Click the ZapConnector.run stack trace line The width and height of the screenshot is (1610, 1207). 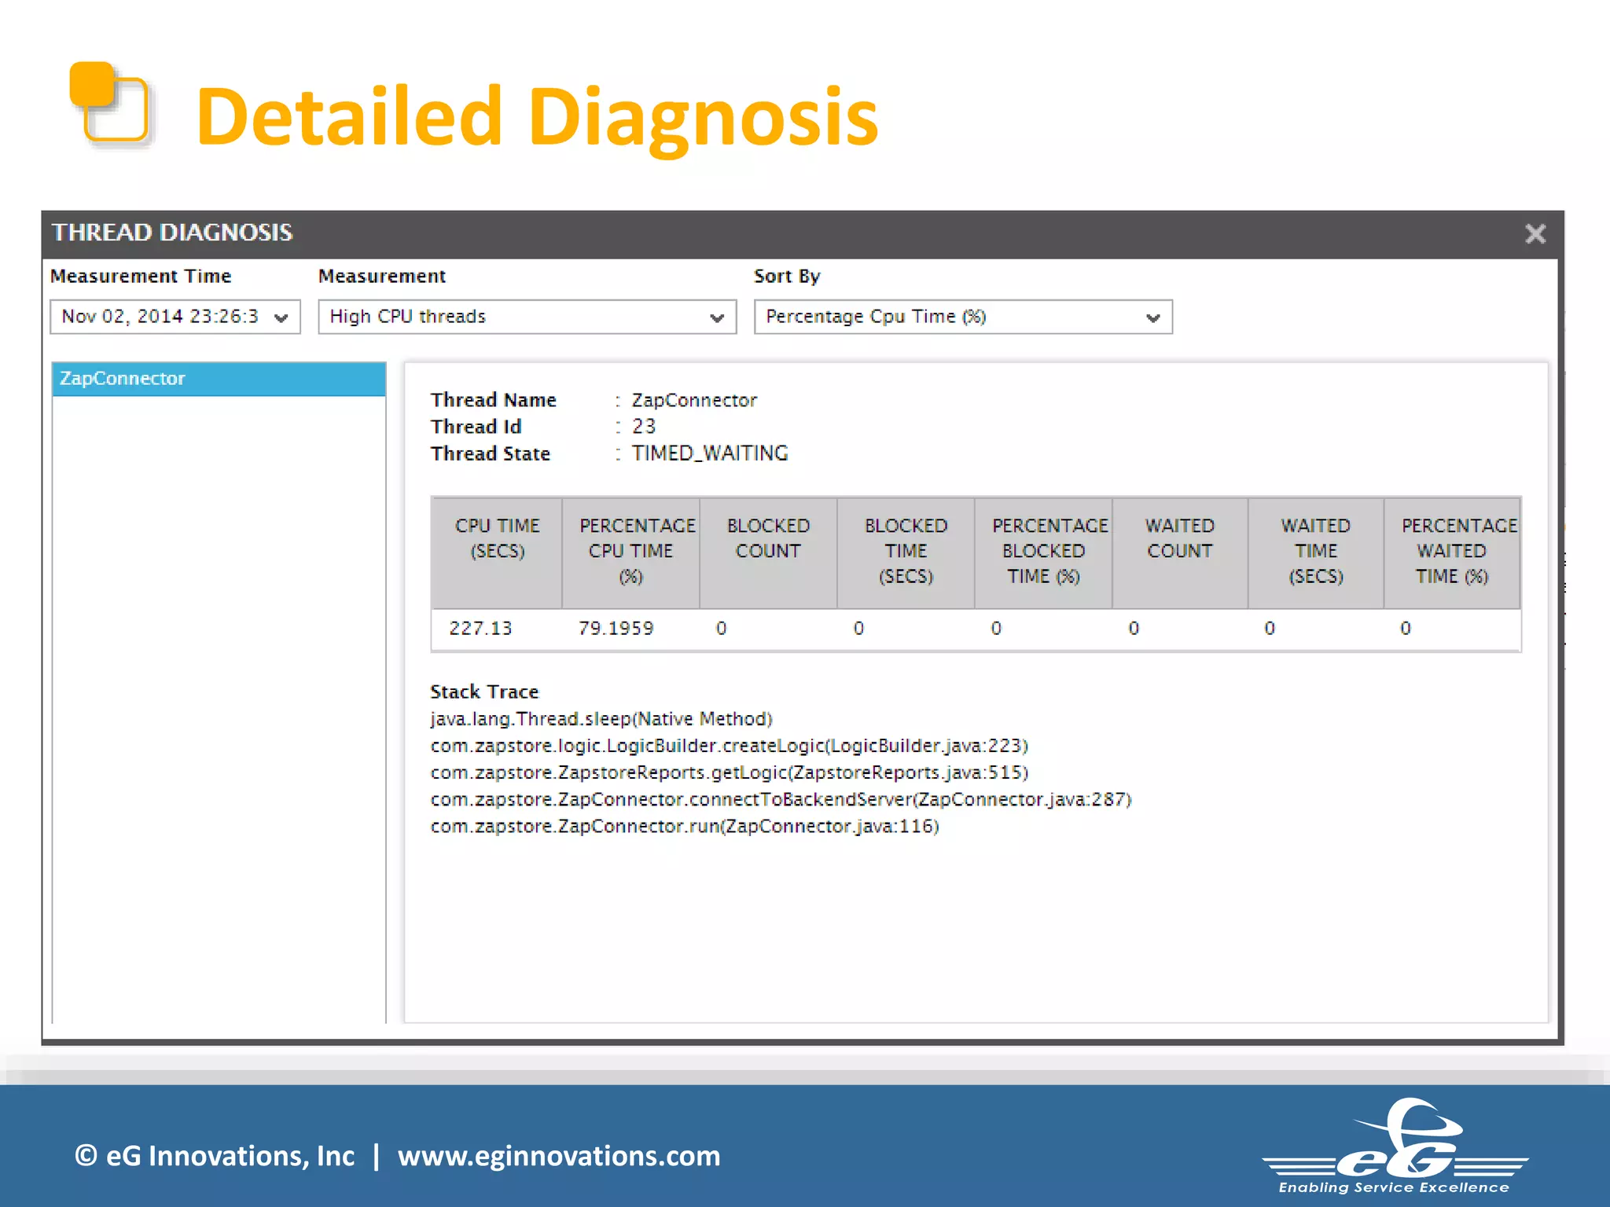click(685, 827)
